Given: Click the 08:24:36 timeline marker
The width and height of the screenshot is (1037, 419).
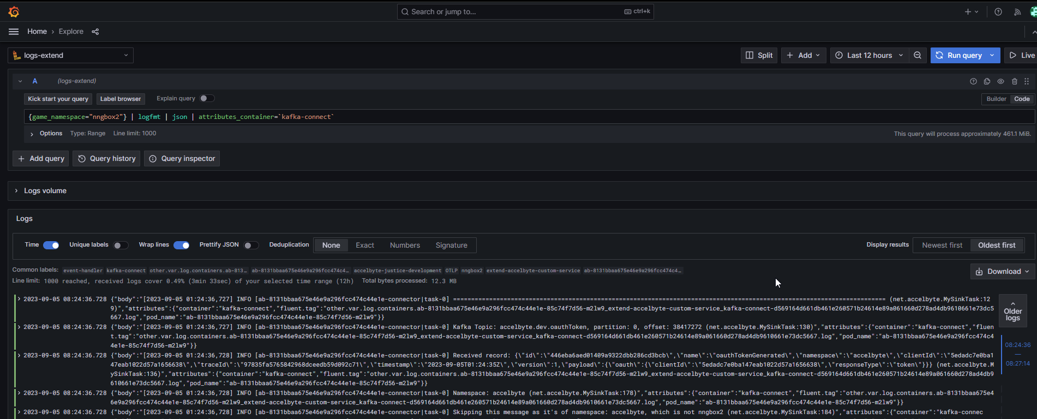Looking at the screenshot, I should coord(1017,345).
